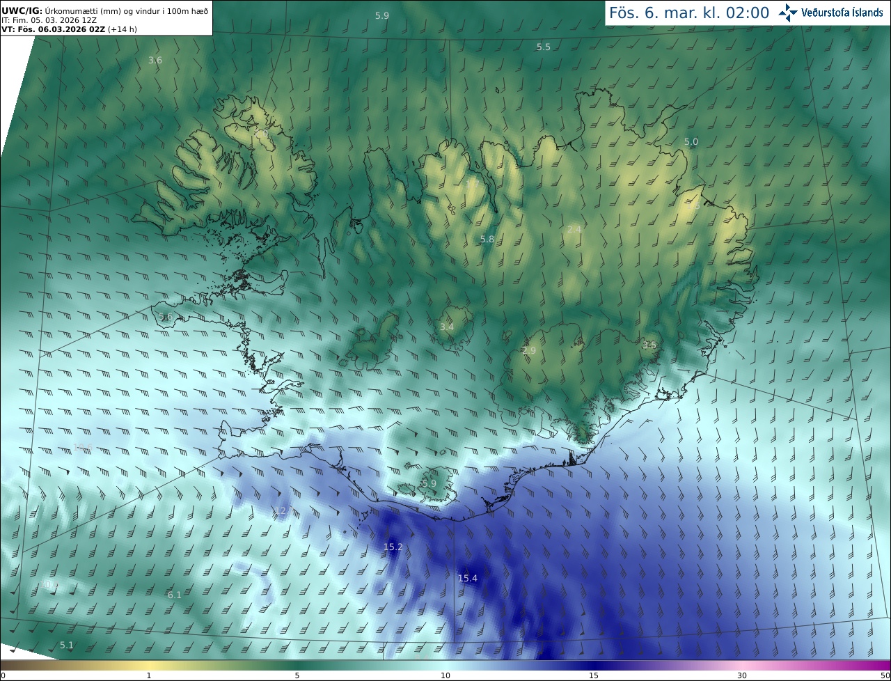The height and width of the screenshot is (681, 891).
Task: Click the 5.6 value near Snæfellsnes
Action: (x=166, y=316)
